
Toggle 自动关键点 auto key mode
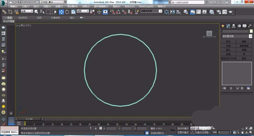[183, 128]
